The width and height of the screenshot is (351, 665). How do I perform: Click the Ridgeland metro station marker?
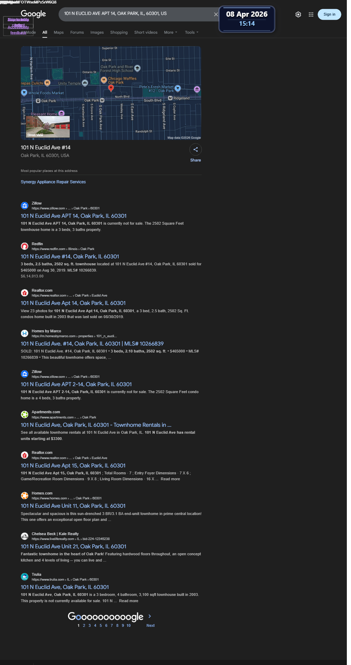[x=170, y=98]
